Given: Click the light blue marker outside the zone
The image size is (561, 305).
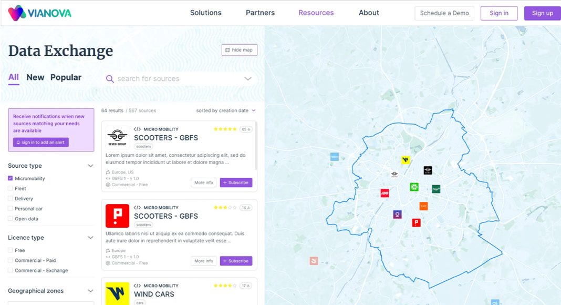Looking at the screenshot, I should point(334,156).
